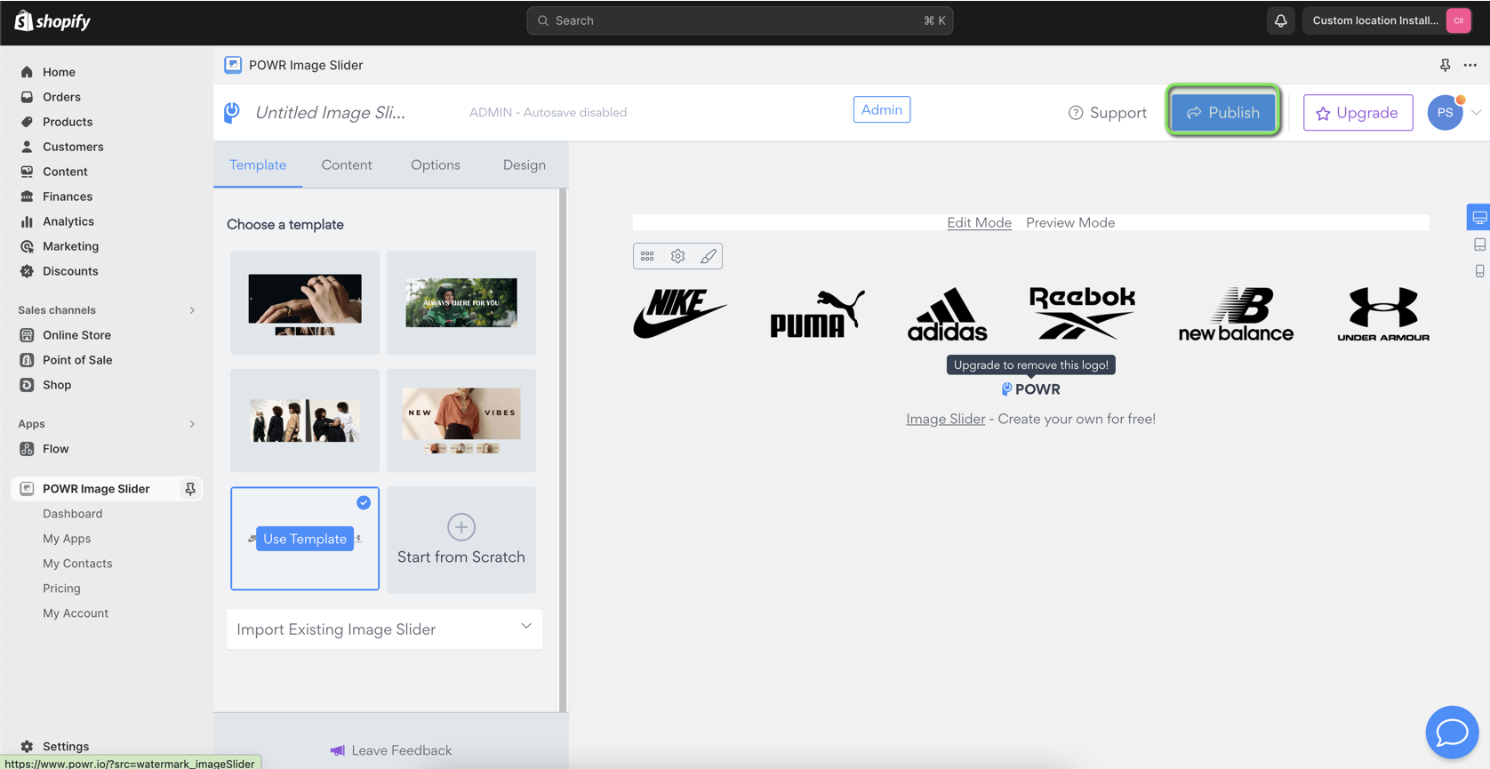
Task: Click the paintbrush design toolbar icon
Action: pyautogui.click(x=708, y=256)
